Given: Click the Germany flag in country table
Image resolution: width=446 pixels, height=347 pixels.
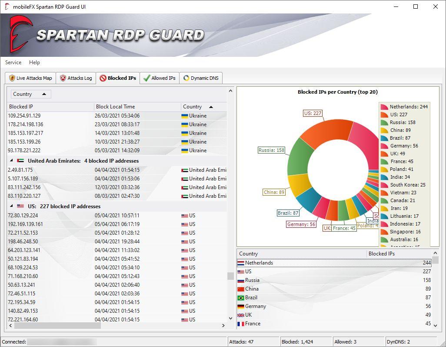Looking at the screenshot, I should click(x=241, y=306).
